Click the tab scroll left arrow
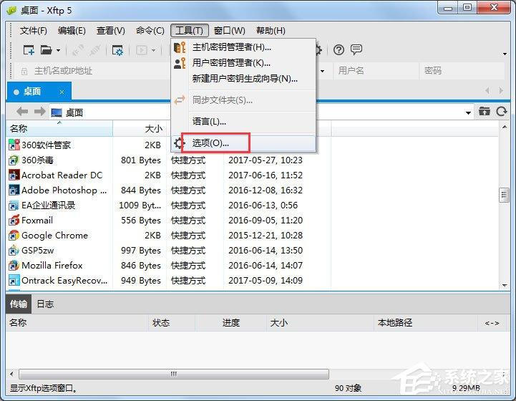The height and width of the screenshot is (401, 516). pyautogui.click(x=487, y=90)
